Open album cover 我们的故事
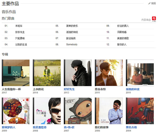 (109, 111)
